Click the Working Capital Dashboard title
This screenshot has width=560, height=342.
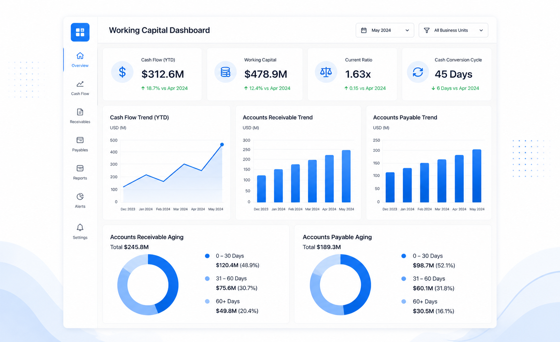click(x=159, y=30)
